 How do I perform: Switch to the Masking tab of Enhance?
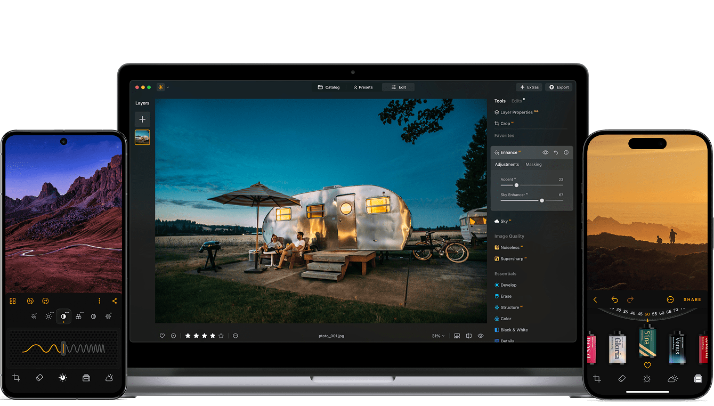[533, 164]
